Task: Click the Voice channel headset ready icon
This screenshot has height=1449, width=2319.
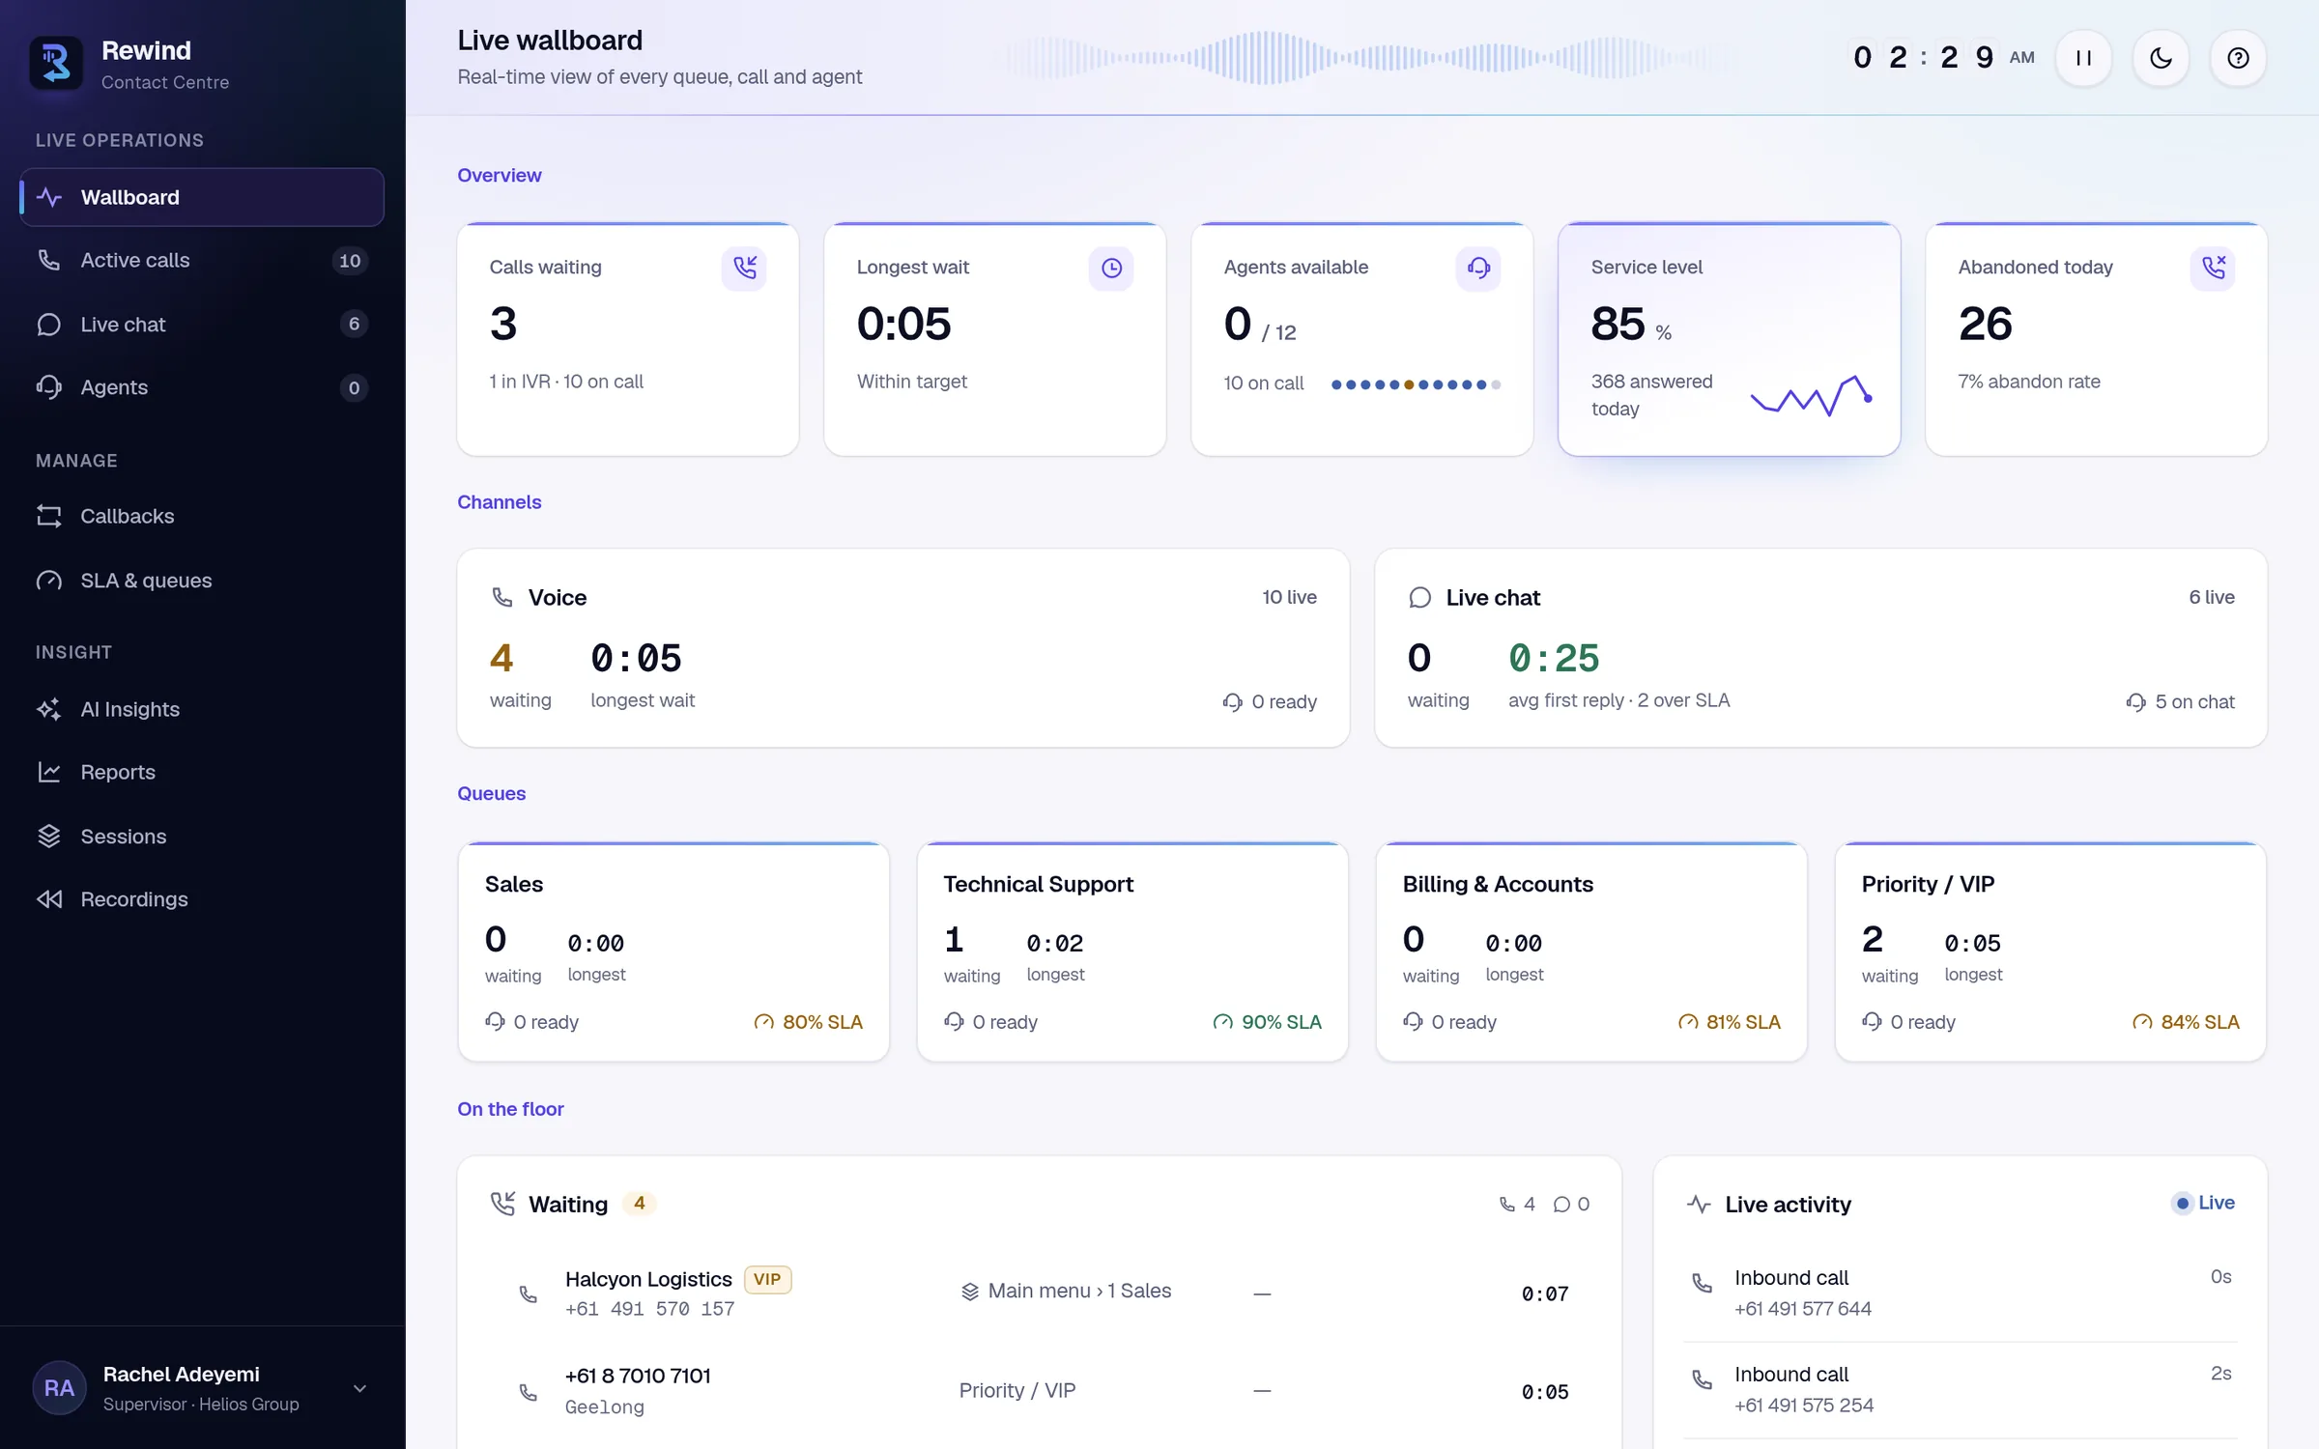Action: (x=1232, y=702)
